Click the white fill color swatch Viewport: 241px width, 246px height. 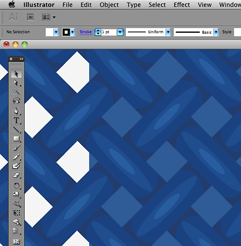click(50, 32)
